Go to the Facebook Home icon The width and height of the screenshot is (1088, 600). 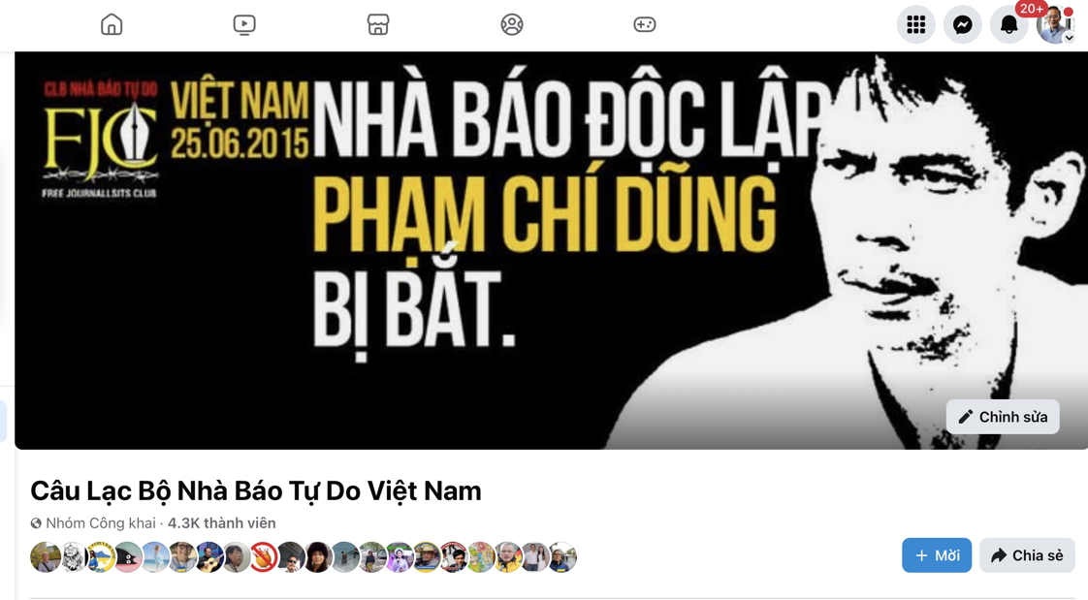[111, 25]
